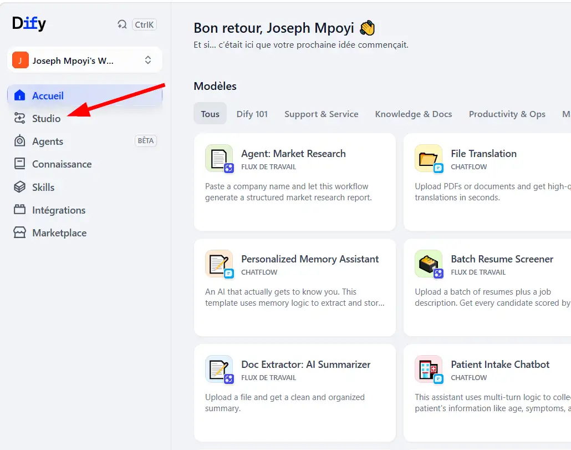Go to Accueil menu item

tap(84, 95)
